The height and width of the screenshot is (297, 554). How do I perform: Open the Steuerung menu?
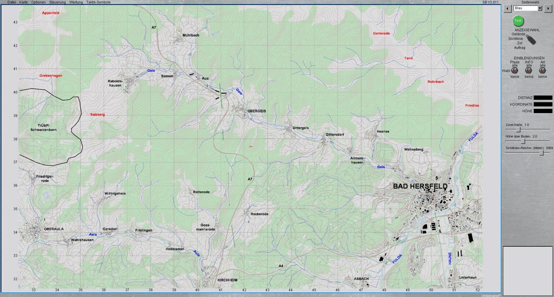coord(57,2)
